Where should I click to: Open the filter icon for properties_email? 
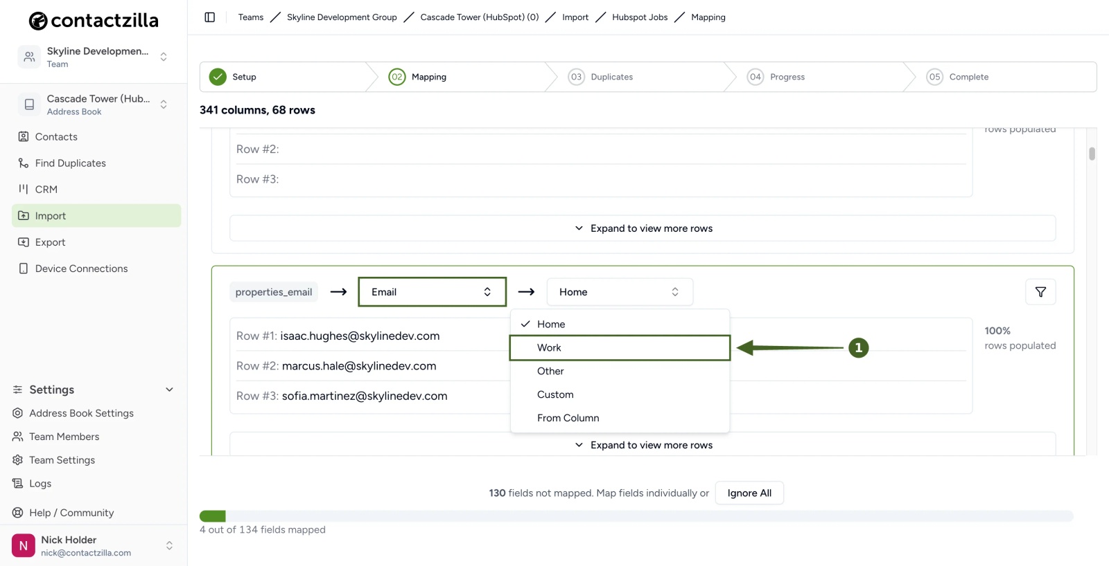coord(1040,292)
